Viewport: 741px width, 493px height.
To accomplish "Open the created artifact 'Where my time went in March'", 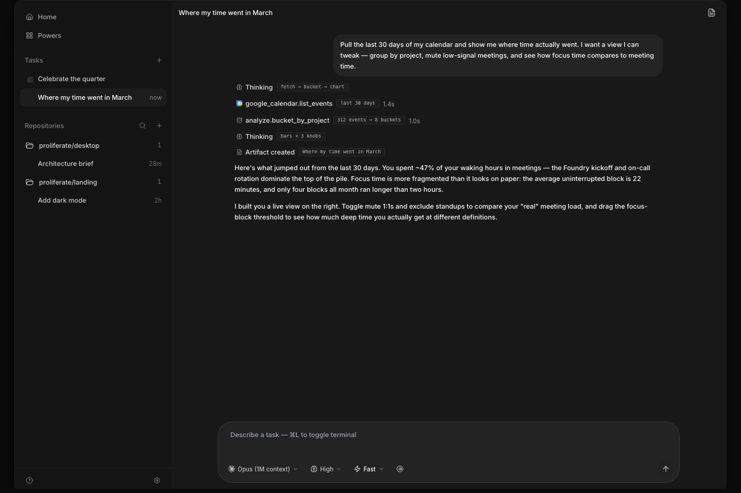I will 341,152.
